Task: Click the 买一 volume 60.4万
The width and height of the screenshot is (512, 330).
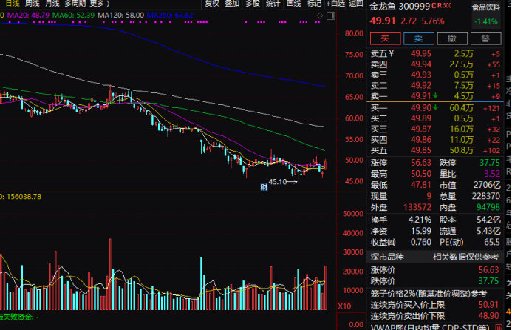Action: 461,107
